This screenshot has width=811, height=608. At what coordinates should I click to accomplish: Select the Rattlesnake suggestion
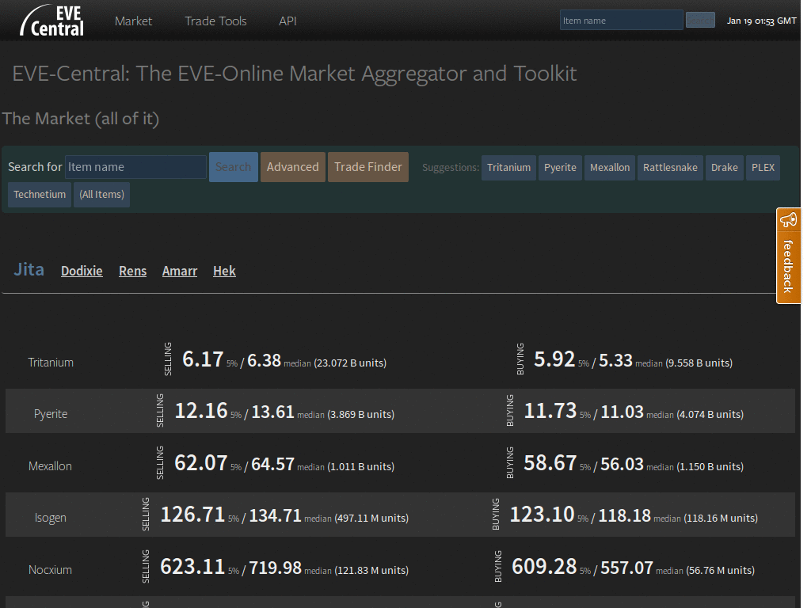670,168
